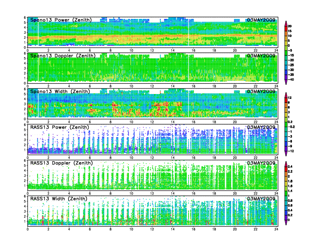The width and height of the screenshot is (319, 246).
Task: Click y-axis tick 5 of RASS13 Width panel
Action: tap(25, 201)
